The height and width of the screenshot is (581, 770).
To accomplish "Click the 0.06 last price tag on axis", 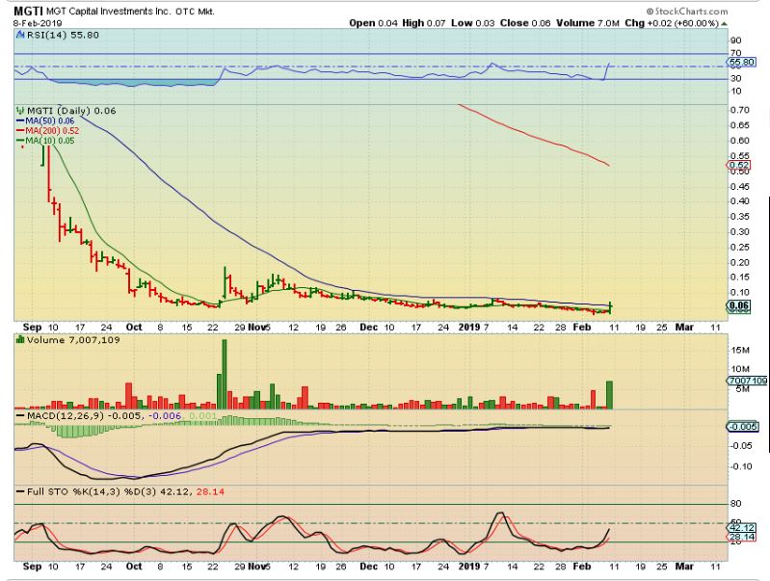I will point(738,306).
